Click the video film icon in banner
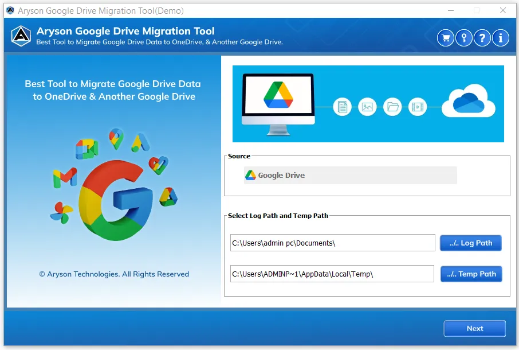The width and height of the screenshot is (519, 350). [418, 107]
